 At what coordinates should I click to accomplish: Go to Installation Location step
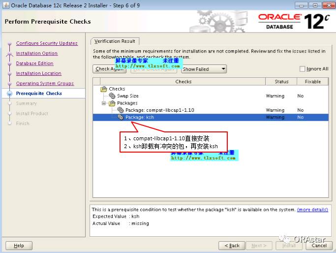tap(38, 73)
